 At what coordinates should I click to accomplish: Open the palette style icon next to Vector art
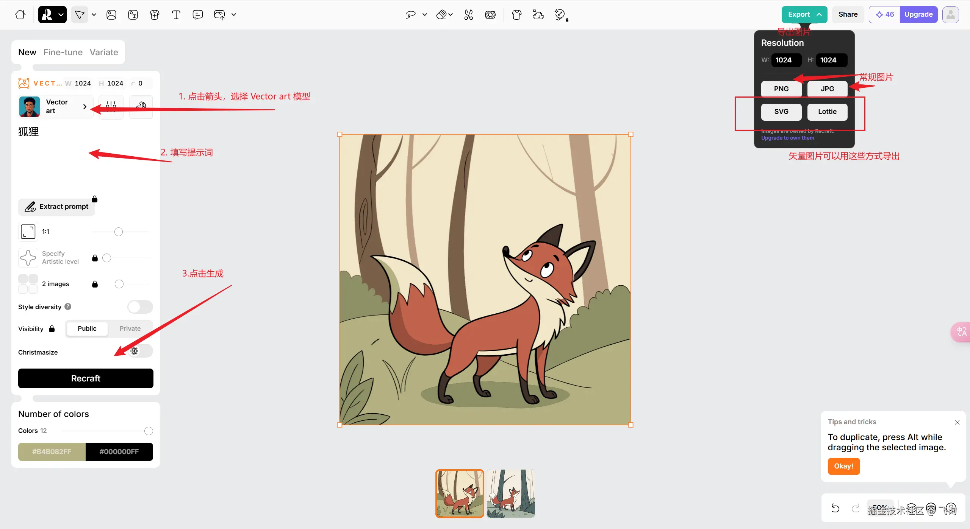click(141, 107)
